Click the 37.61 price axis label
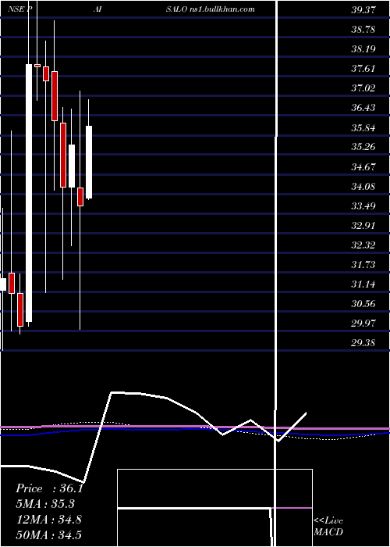This screenshot has width=390, height=547. pos(363,69)
